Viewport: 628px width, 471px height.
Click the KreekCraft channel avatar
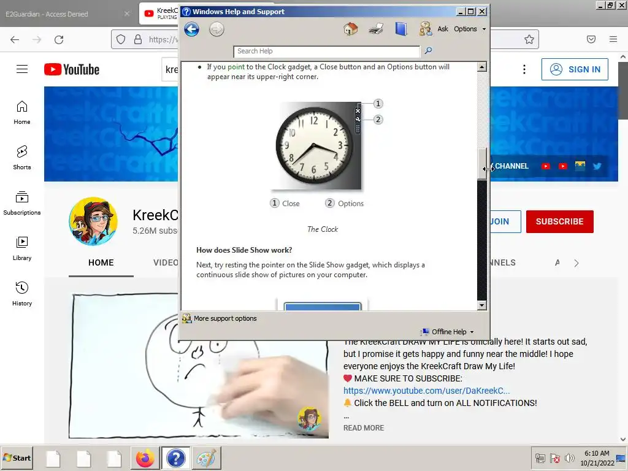coord(93,221)
